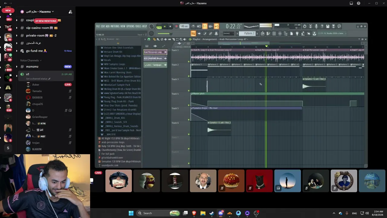The width and height of the screenshot is (387, 218).
Task: Select the playlist Draw pencil tool
Action: [x=154, y=39]
